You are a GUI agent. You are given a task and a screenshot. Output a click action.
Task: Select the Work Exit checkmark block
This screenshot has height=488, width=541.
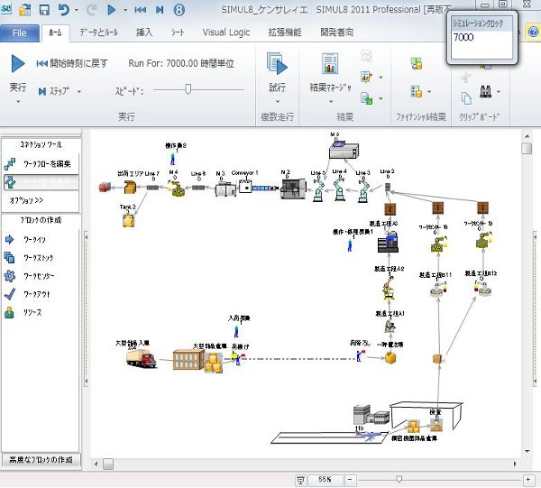pos(10,294)
